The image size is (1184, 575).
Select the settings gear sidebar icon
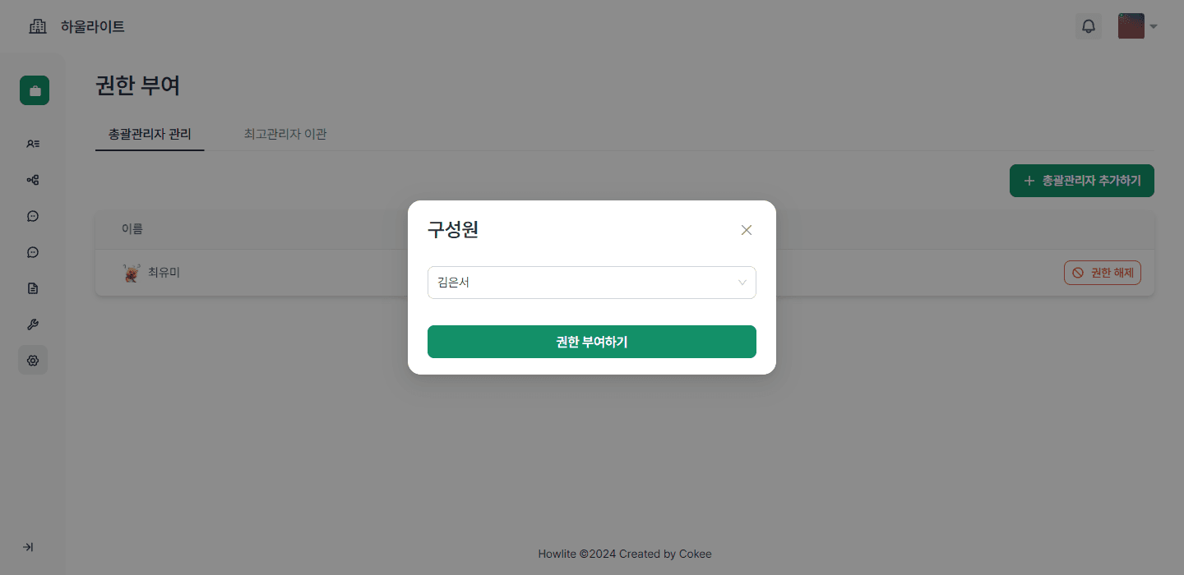pos(33,361)
